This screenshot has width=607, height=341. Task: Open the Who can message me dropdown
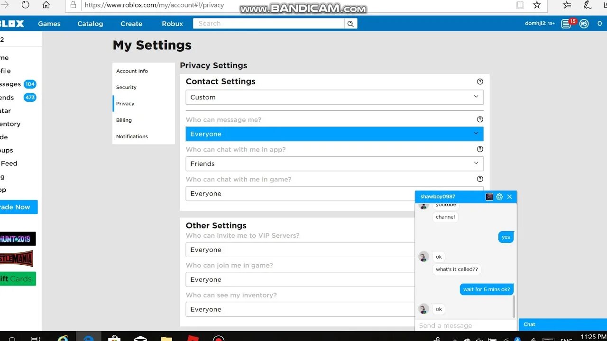(x=334, y=134)
